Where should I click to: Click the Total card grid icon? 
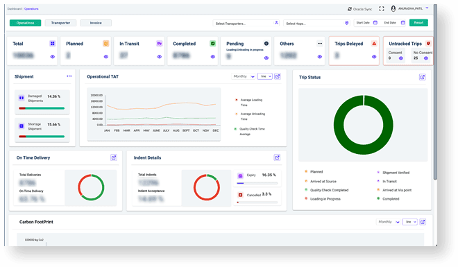[53, 44]
